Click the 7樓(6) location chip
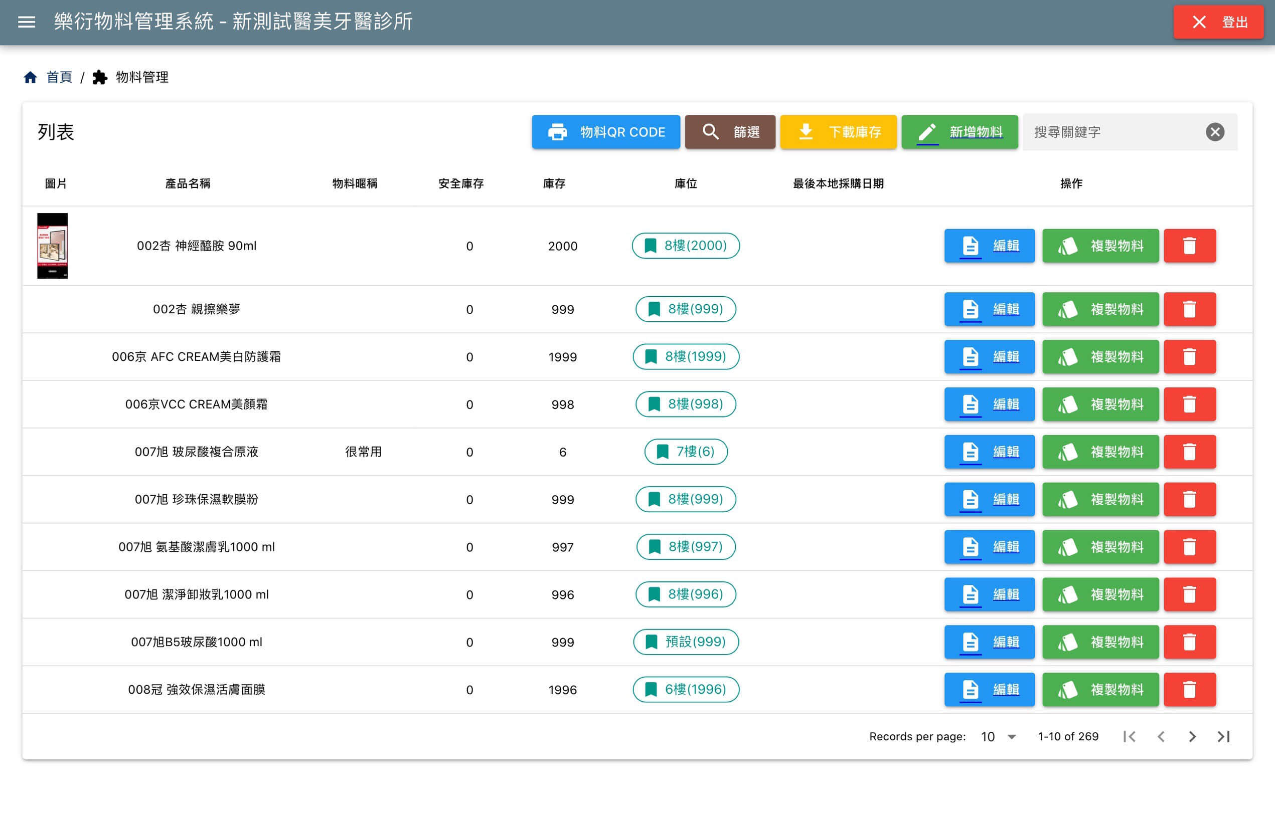Screen dimensions: 1275x827 pos(686,452)
